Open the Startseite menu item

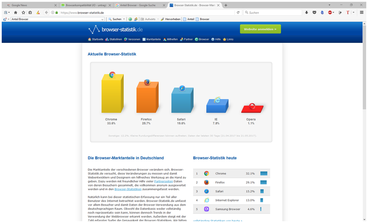tap(96, 40)
